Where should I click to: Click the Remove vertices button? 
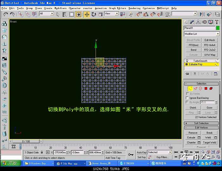[193, 133]
